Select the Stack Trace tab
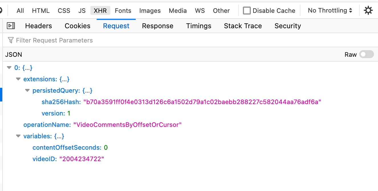 point(243,26)
